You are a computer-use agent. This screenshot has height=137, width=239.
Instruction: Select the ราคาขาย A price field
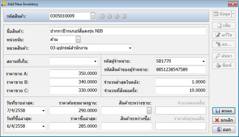(74, 73)
